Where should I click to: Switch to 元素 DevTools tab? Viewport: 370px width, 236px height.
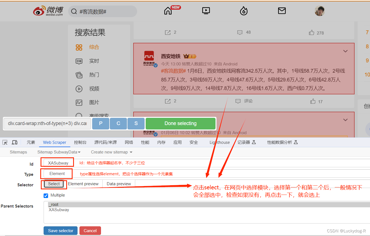click(x=31, y=142)
